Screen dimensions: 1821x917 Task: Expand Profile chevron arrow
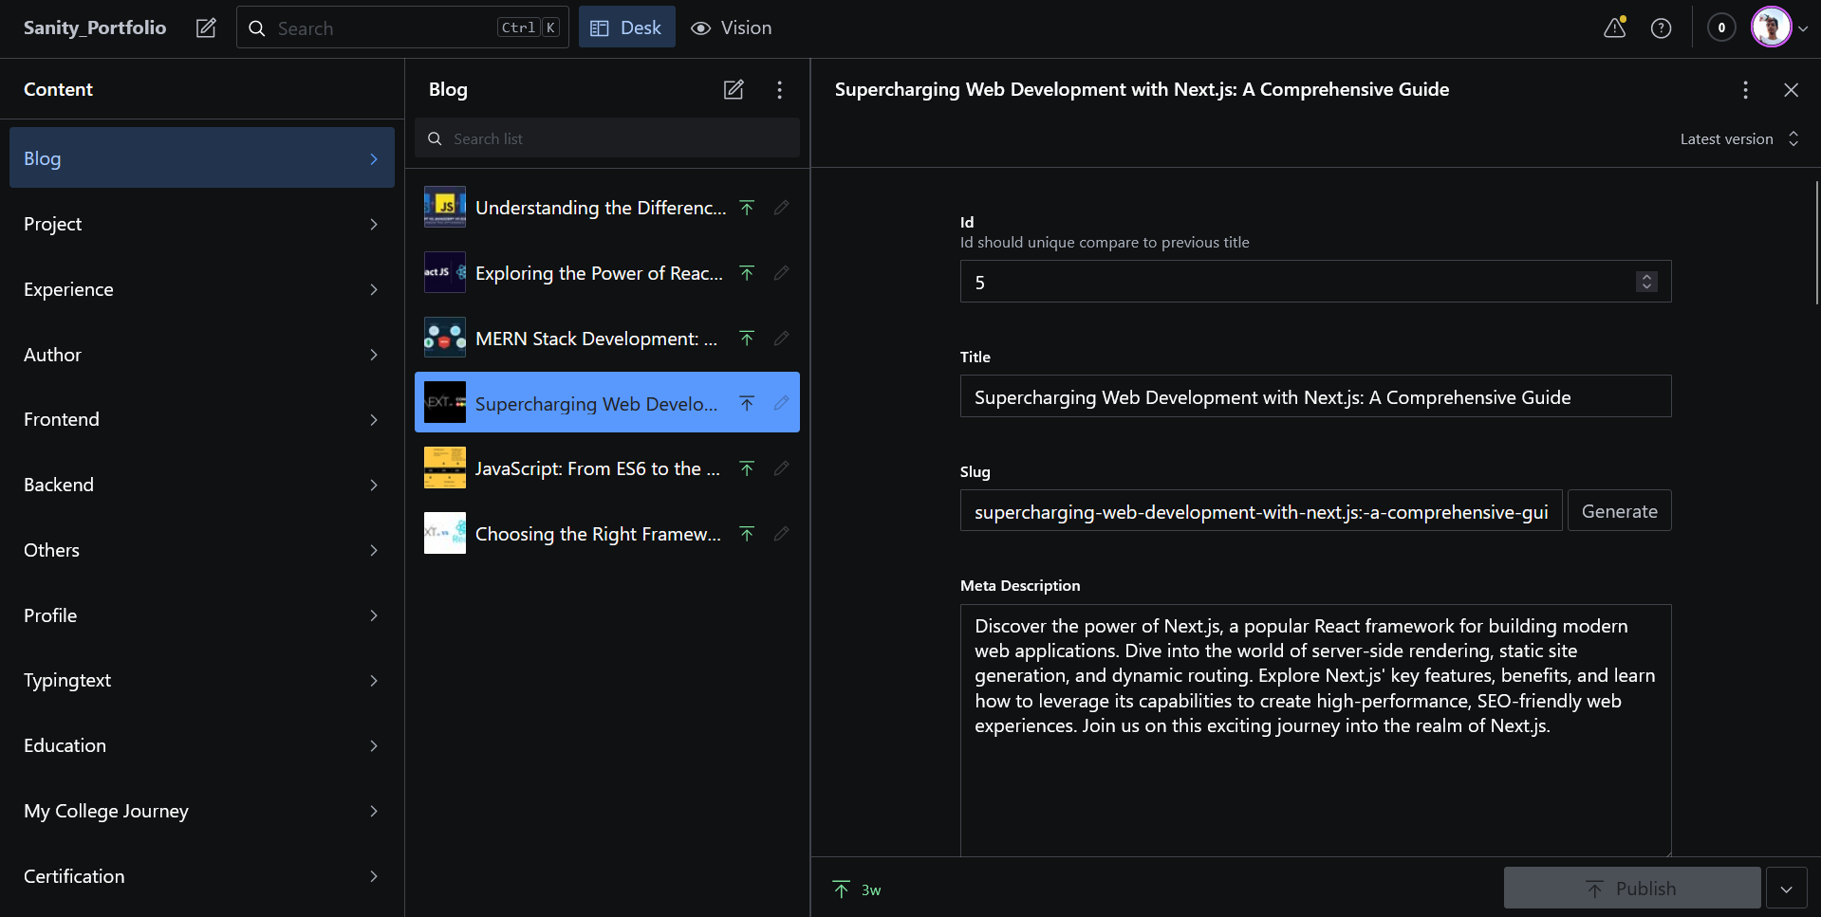pos(374,615)
